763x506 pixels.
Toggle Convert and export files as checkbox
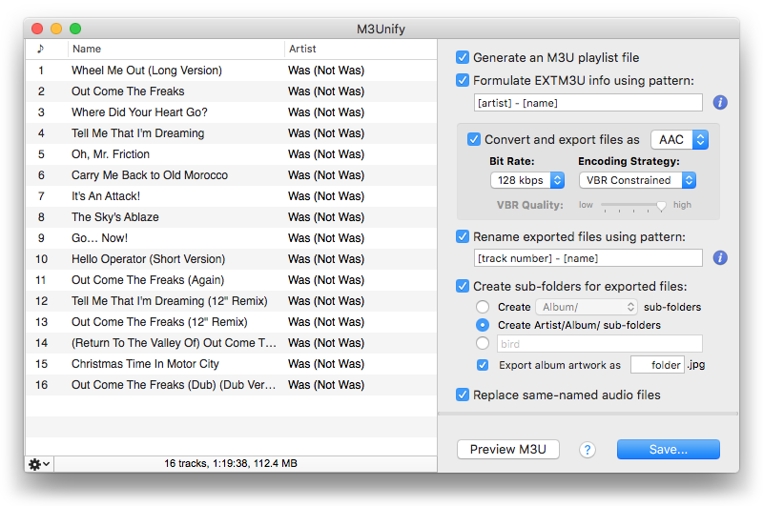coord(473,139)
